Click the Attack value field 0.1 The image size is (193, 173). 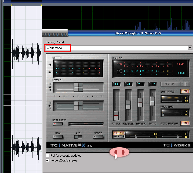pos(116,84)
